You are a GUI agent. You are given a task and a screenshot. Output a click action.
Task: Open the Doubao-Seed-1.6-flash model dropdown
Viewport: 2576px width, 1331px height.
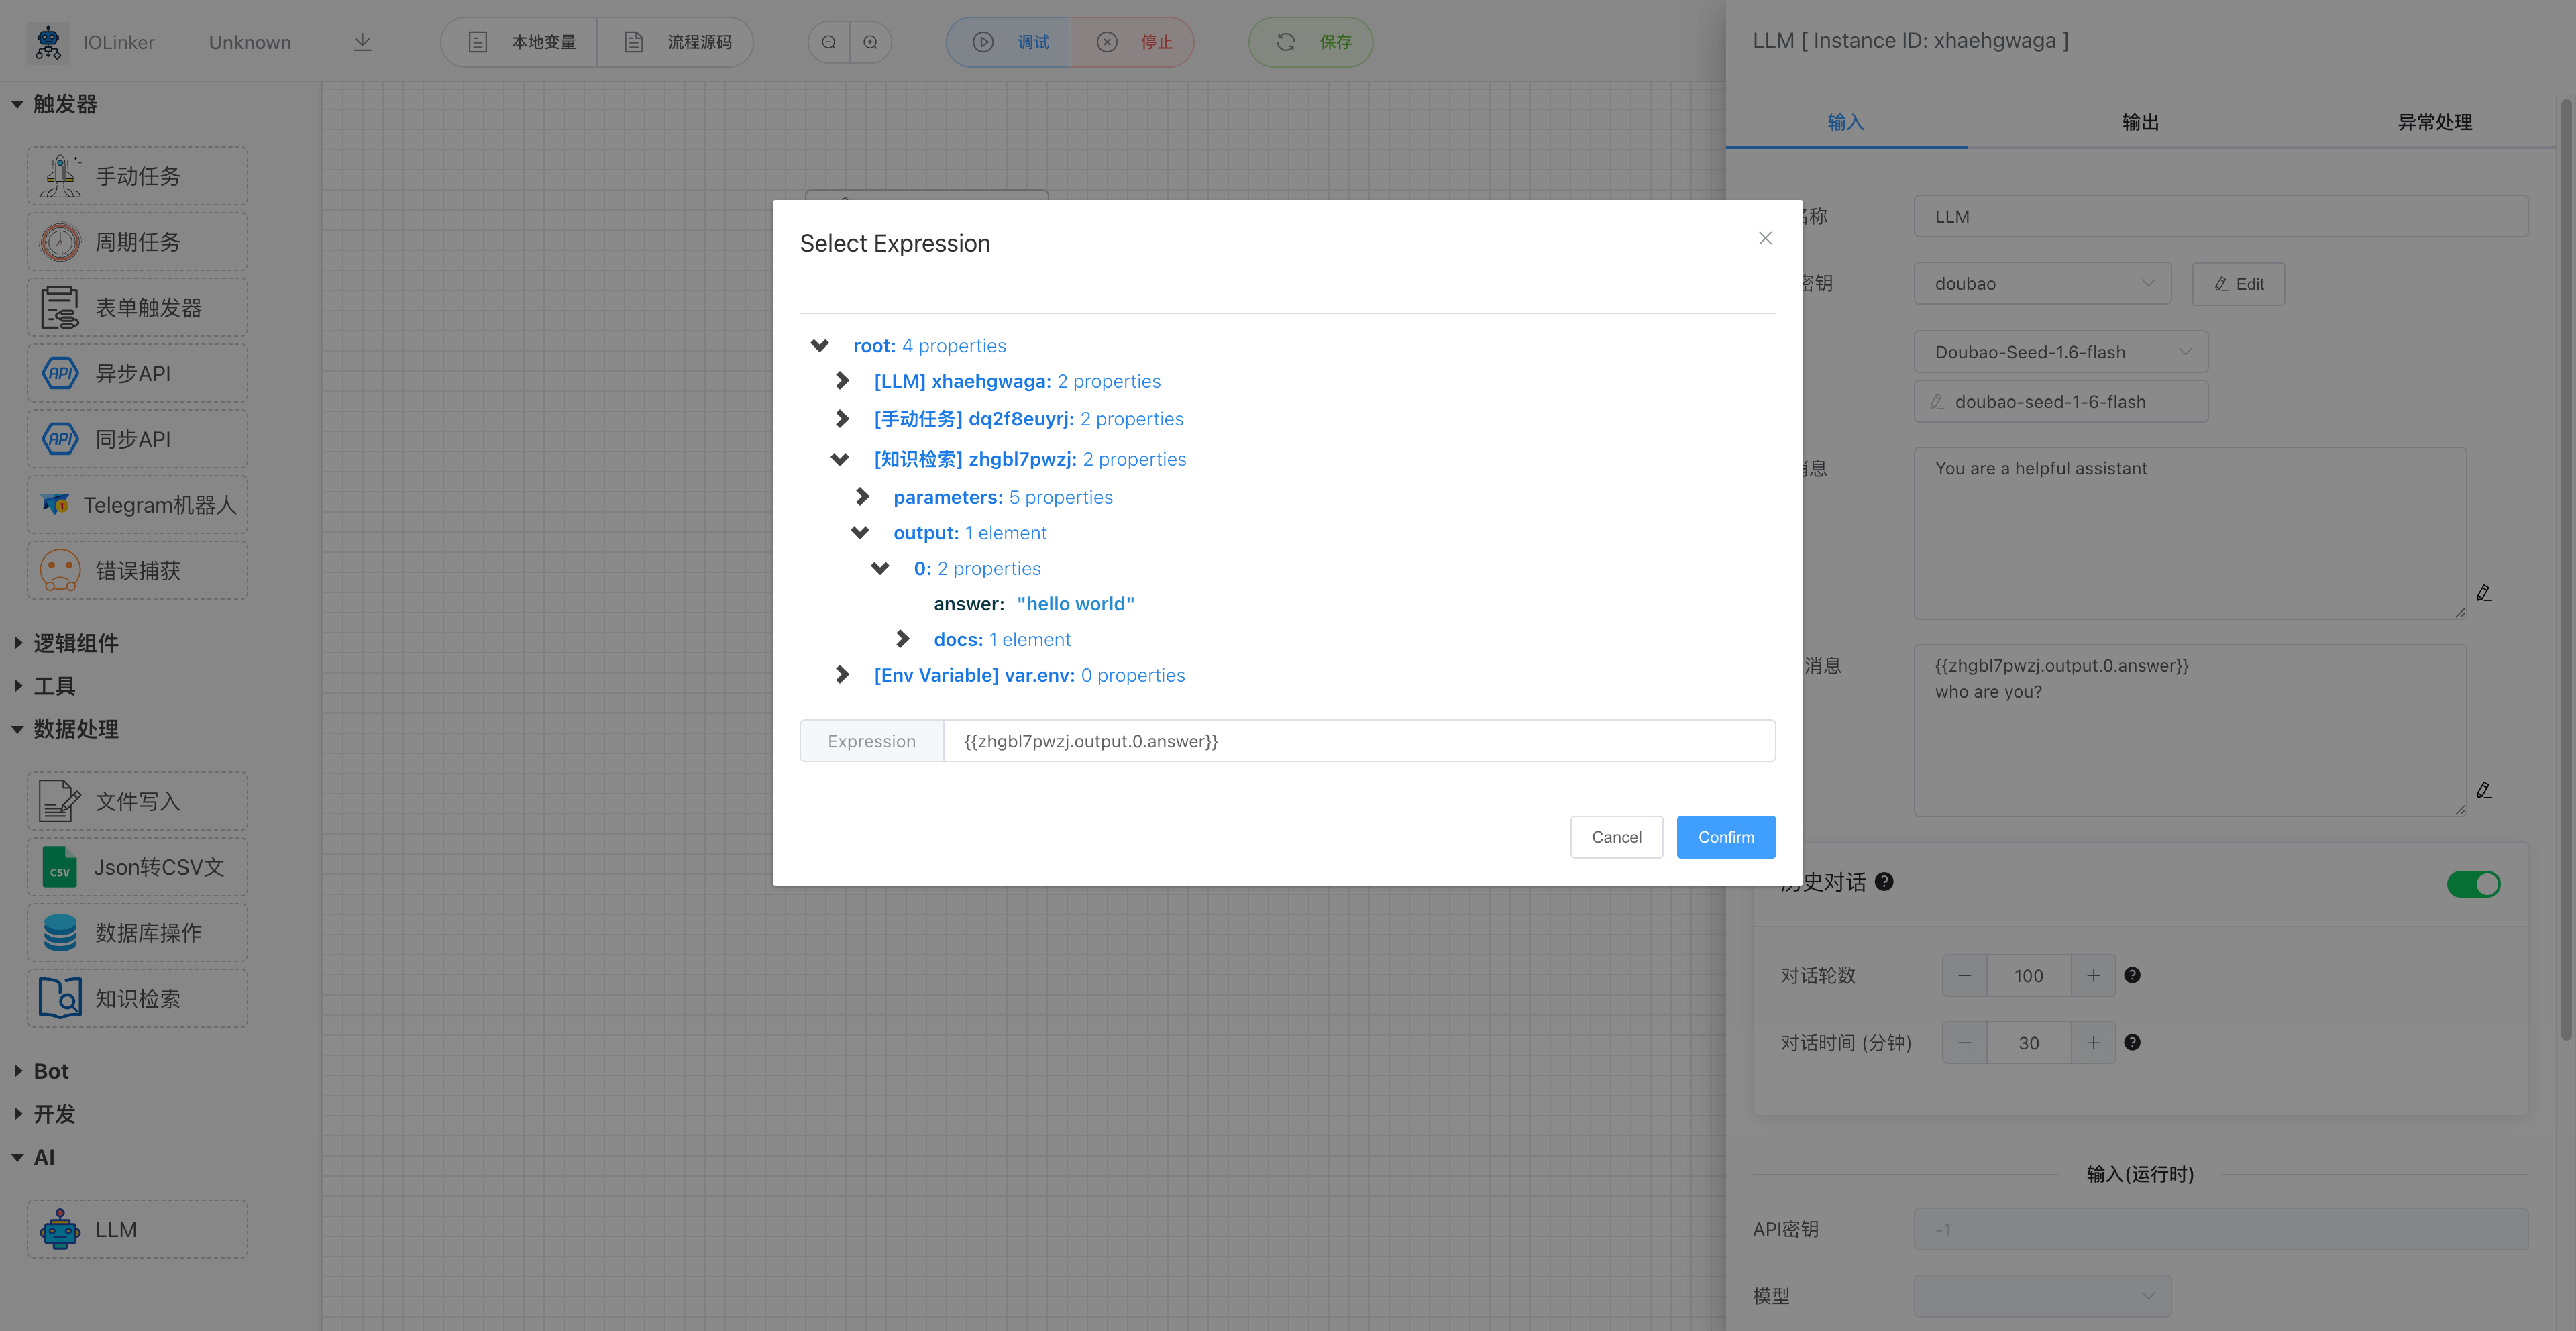[2060, 352]
